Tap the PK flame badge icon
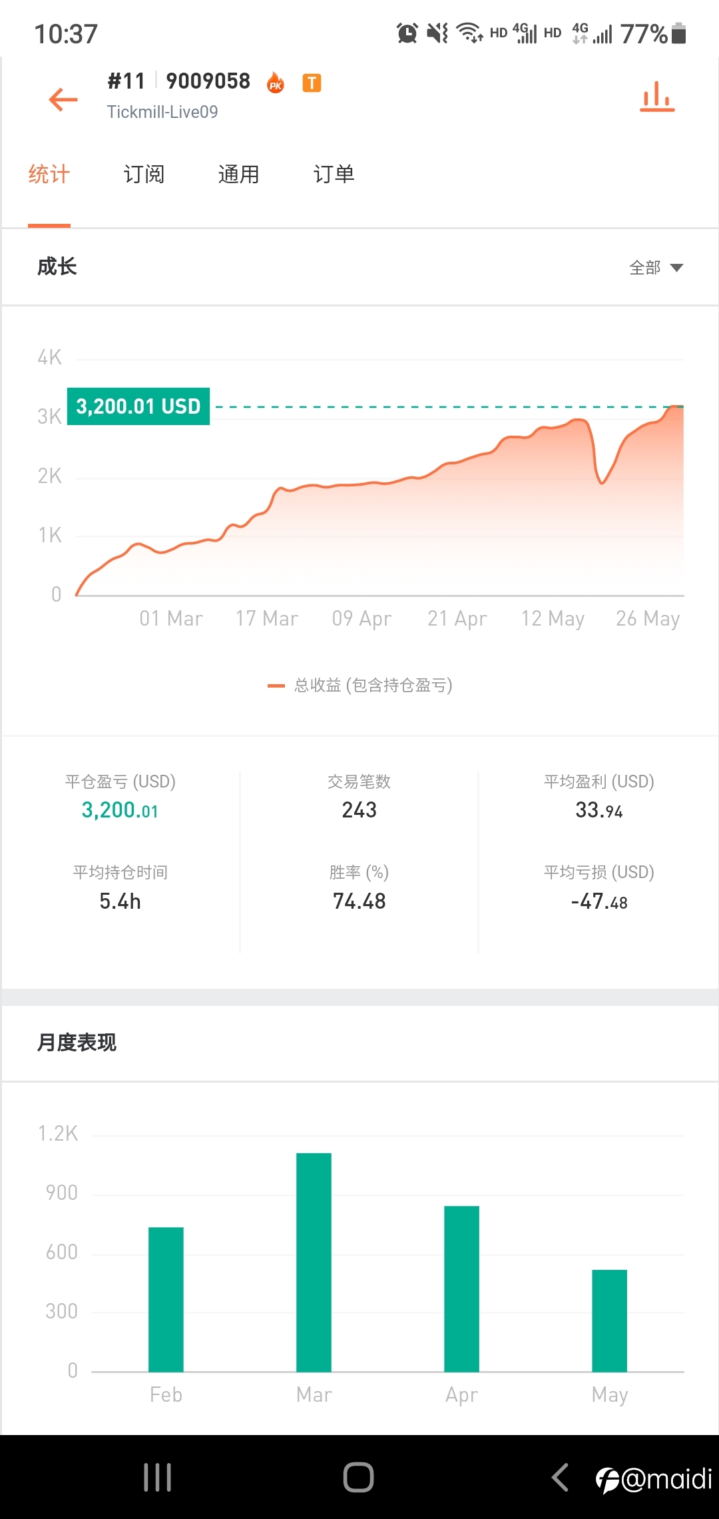Image resolution: width=719 pixels, height=1519 pixels. coord(276,83)
